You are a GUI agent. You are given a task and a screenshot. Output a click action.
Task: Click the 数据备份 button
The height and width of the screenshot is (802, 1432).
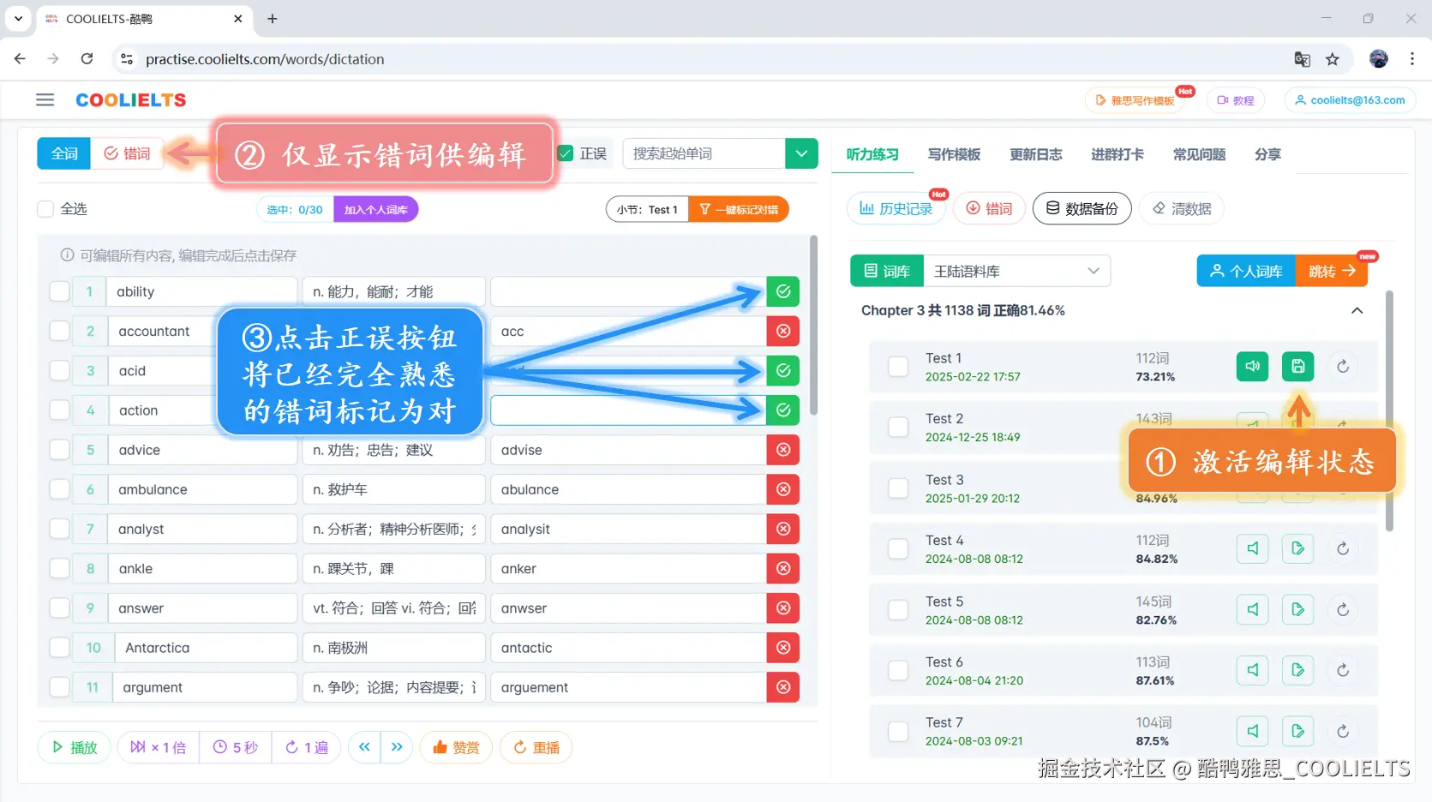[x=1081, y=208]
